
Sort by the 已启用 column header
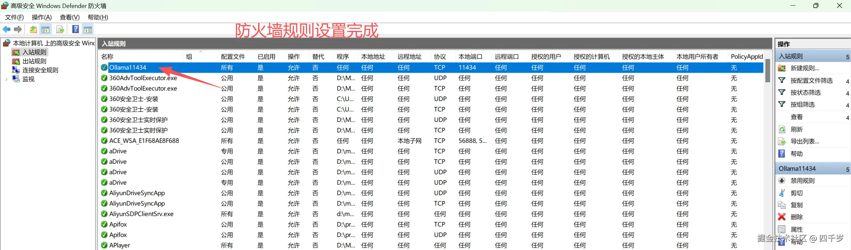click(270, 56)
